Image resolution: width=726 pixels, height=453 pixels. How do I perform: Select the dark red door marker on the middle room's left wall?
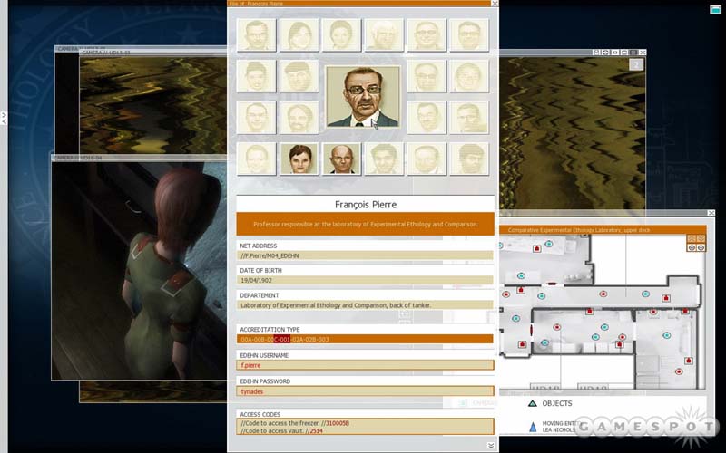pos(532,330)
